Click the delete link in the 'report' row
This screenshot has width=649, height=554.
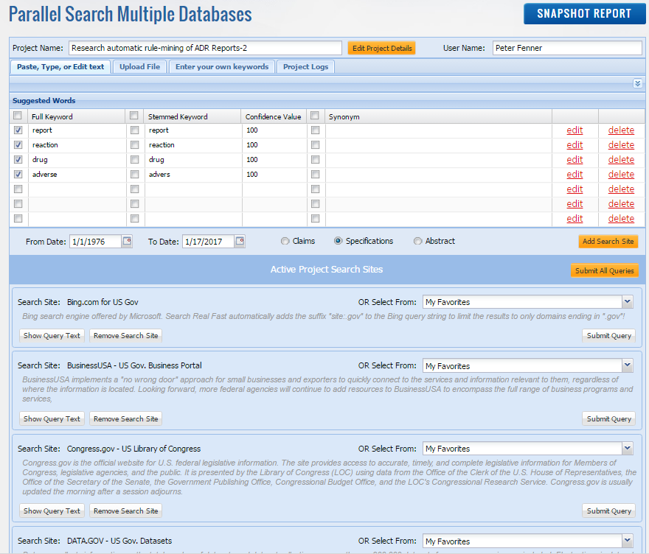pyautogui.click(x=621, y=130)
